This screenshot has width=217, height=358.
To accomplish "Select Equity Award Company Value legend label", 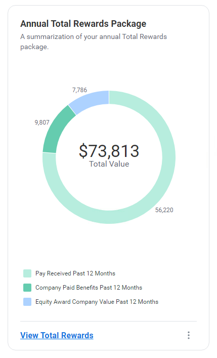I will pos(97,302).
